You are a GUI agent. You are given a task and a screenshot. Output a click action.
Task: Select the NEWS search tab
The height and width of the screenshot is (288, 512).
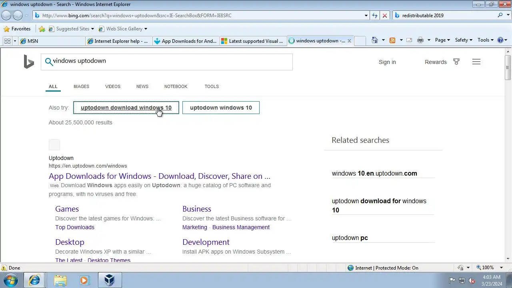point(142,86)
